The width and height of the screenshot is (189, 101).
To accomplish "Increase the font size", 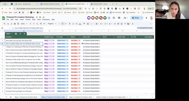I will click(66, 24).
